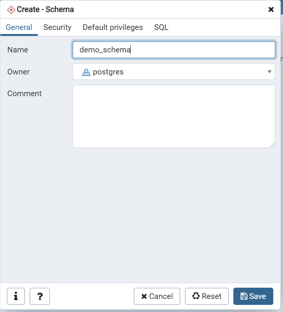Viewport: 283px width, 312px height.
Task: Switch to the General tab
Action: click(19, 27)
